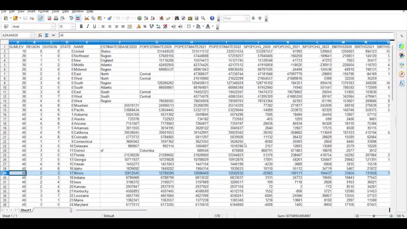Click the Zoom magnifier icon
The height and width of the screenshot is (229, 407).
[203, 18]
